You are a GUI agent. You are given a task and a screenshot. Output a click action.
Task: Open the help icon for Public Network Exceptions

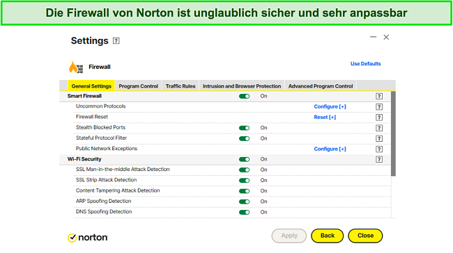tap(379, 149)
